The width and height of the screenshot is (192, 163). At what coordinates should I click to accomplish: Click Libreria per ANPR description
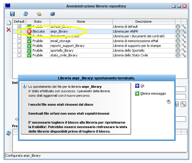click(x=126, y=31)
